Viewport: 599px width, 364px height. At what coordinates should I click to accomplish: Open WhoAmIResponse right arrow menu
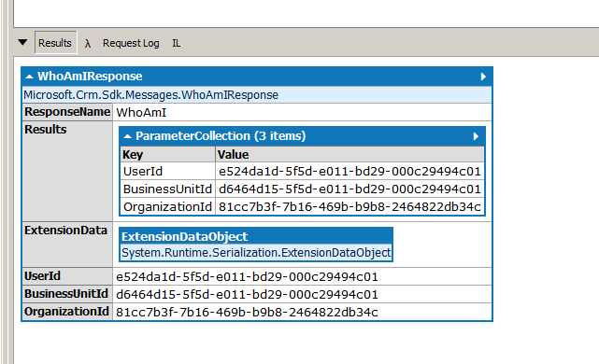tap(483, 77)
